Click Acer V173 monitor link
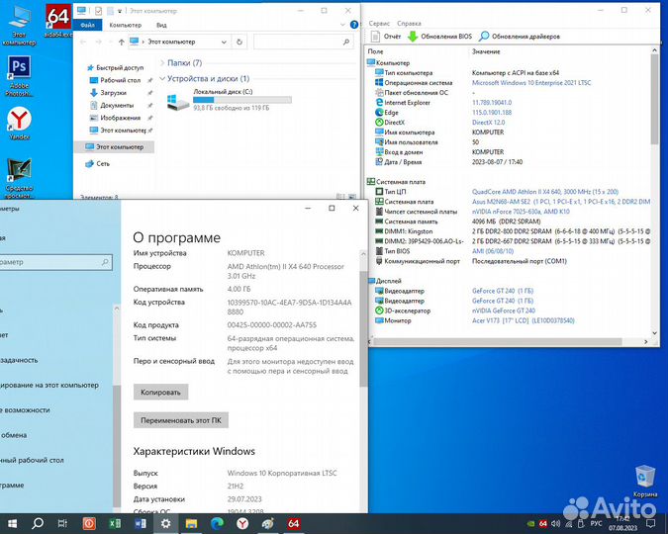This screenshot has height=534, width=668. pyautogui.click(x=524, y=320)
